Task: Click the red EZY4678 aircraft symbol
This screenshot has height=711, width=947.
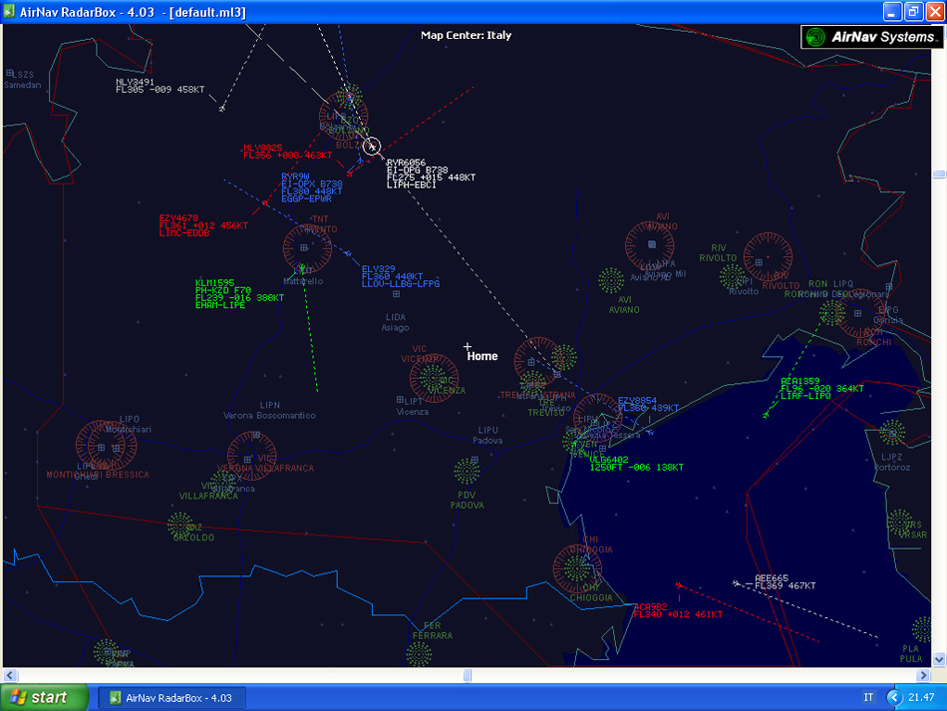Action: click(x=264, y=202)
